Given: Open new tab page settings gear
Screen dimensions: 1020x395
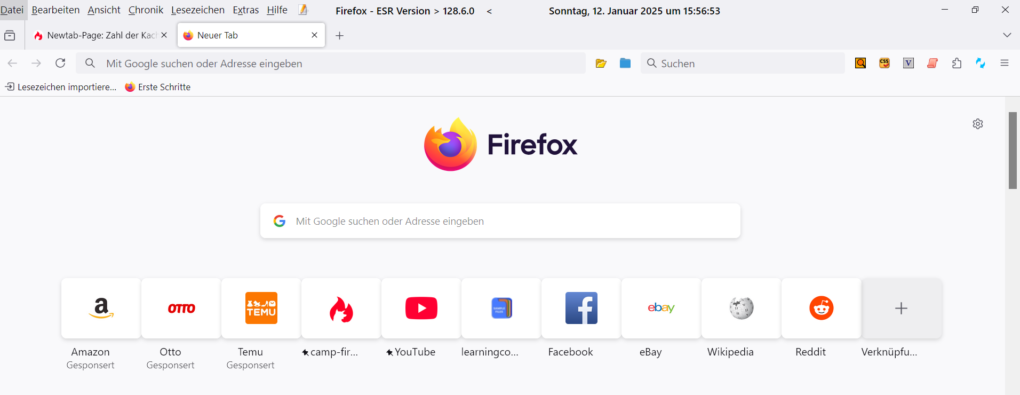Looking at the screenshot, I should [x=978, y=124].
